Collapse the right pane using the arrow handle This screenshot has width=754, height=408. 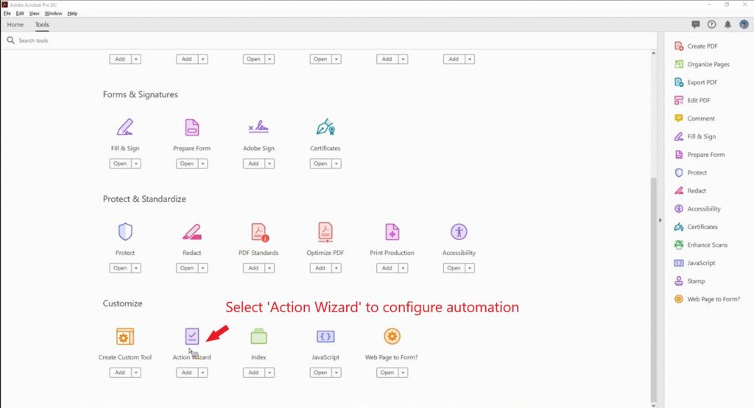point(660,220)
